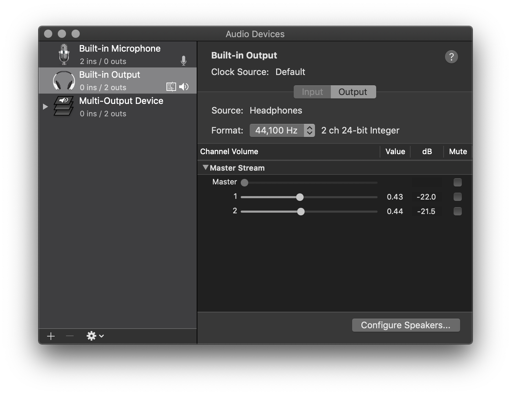Toggle the Master mute checkbox

(458, 182)
